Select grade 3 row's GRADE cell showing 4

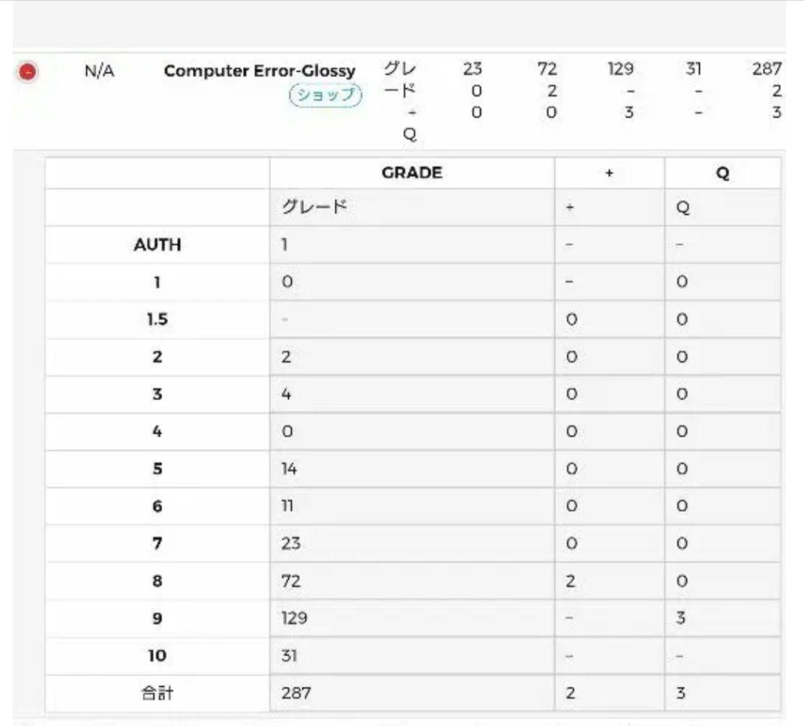click(412, 394)
